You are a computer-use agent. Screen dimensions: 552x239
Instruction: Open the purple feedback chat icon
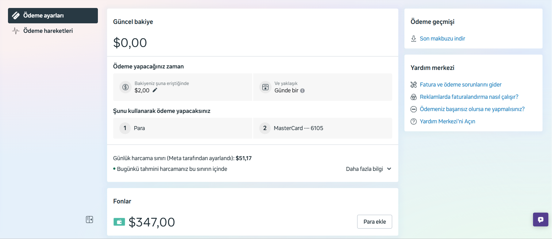(x=540, y=219)
